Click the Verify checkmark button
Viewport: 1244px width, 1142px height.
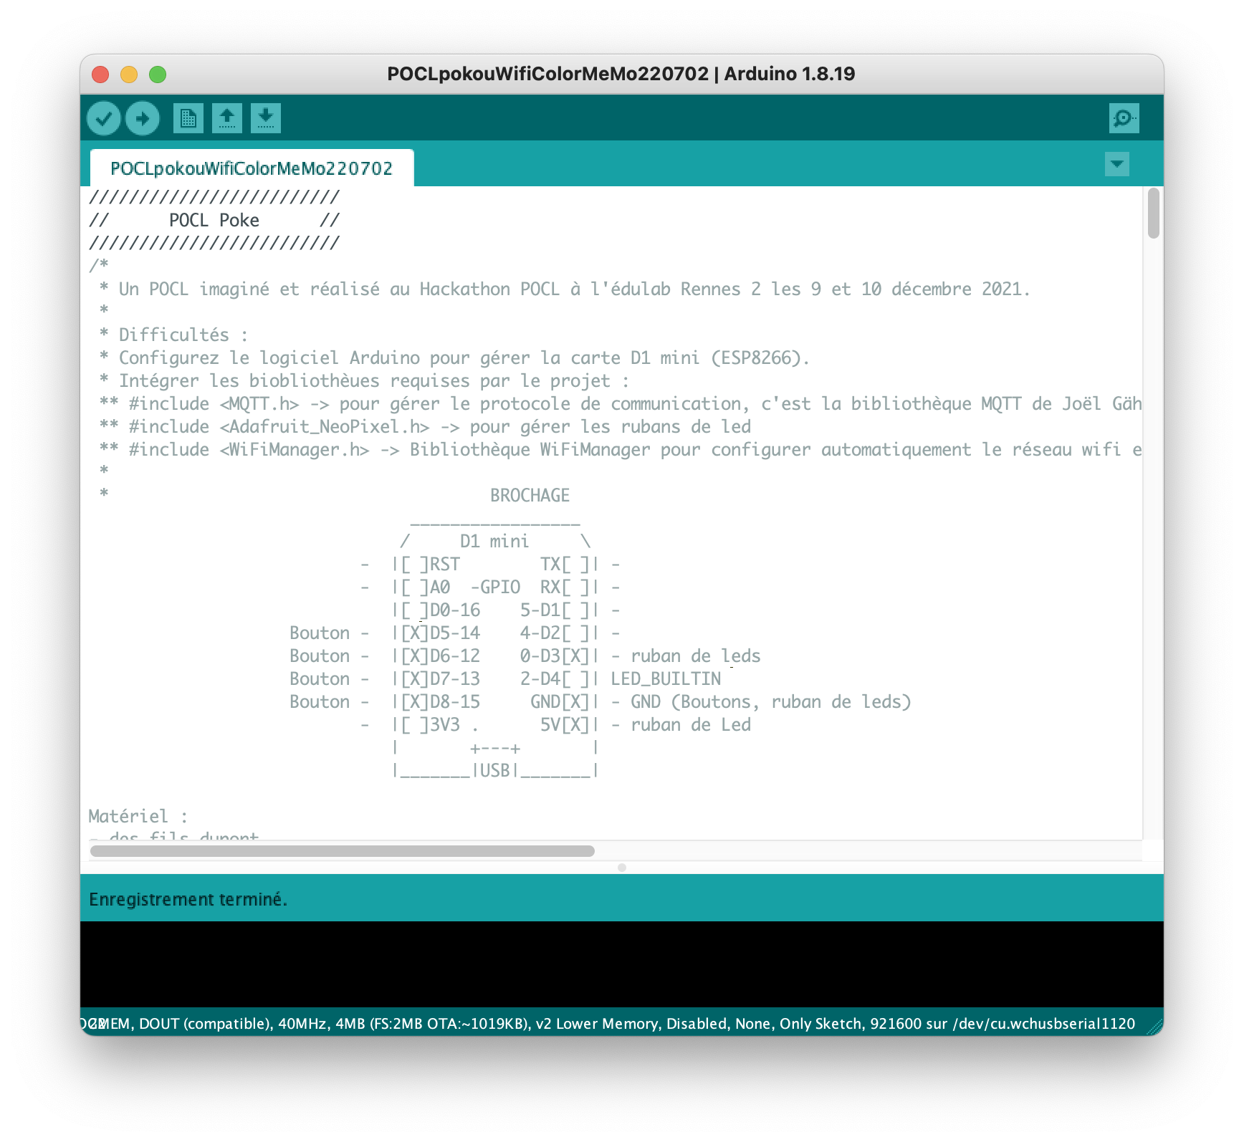coord(104,118)
